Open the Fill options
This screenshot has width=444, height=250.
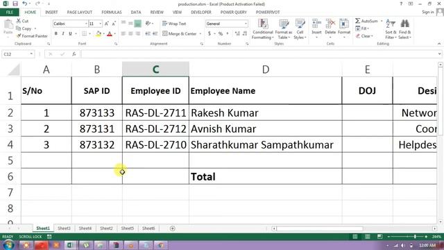click(362, 28)
